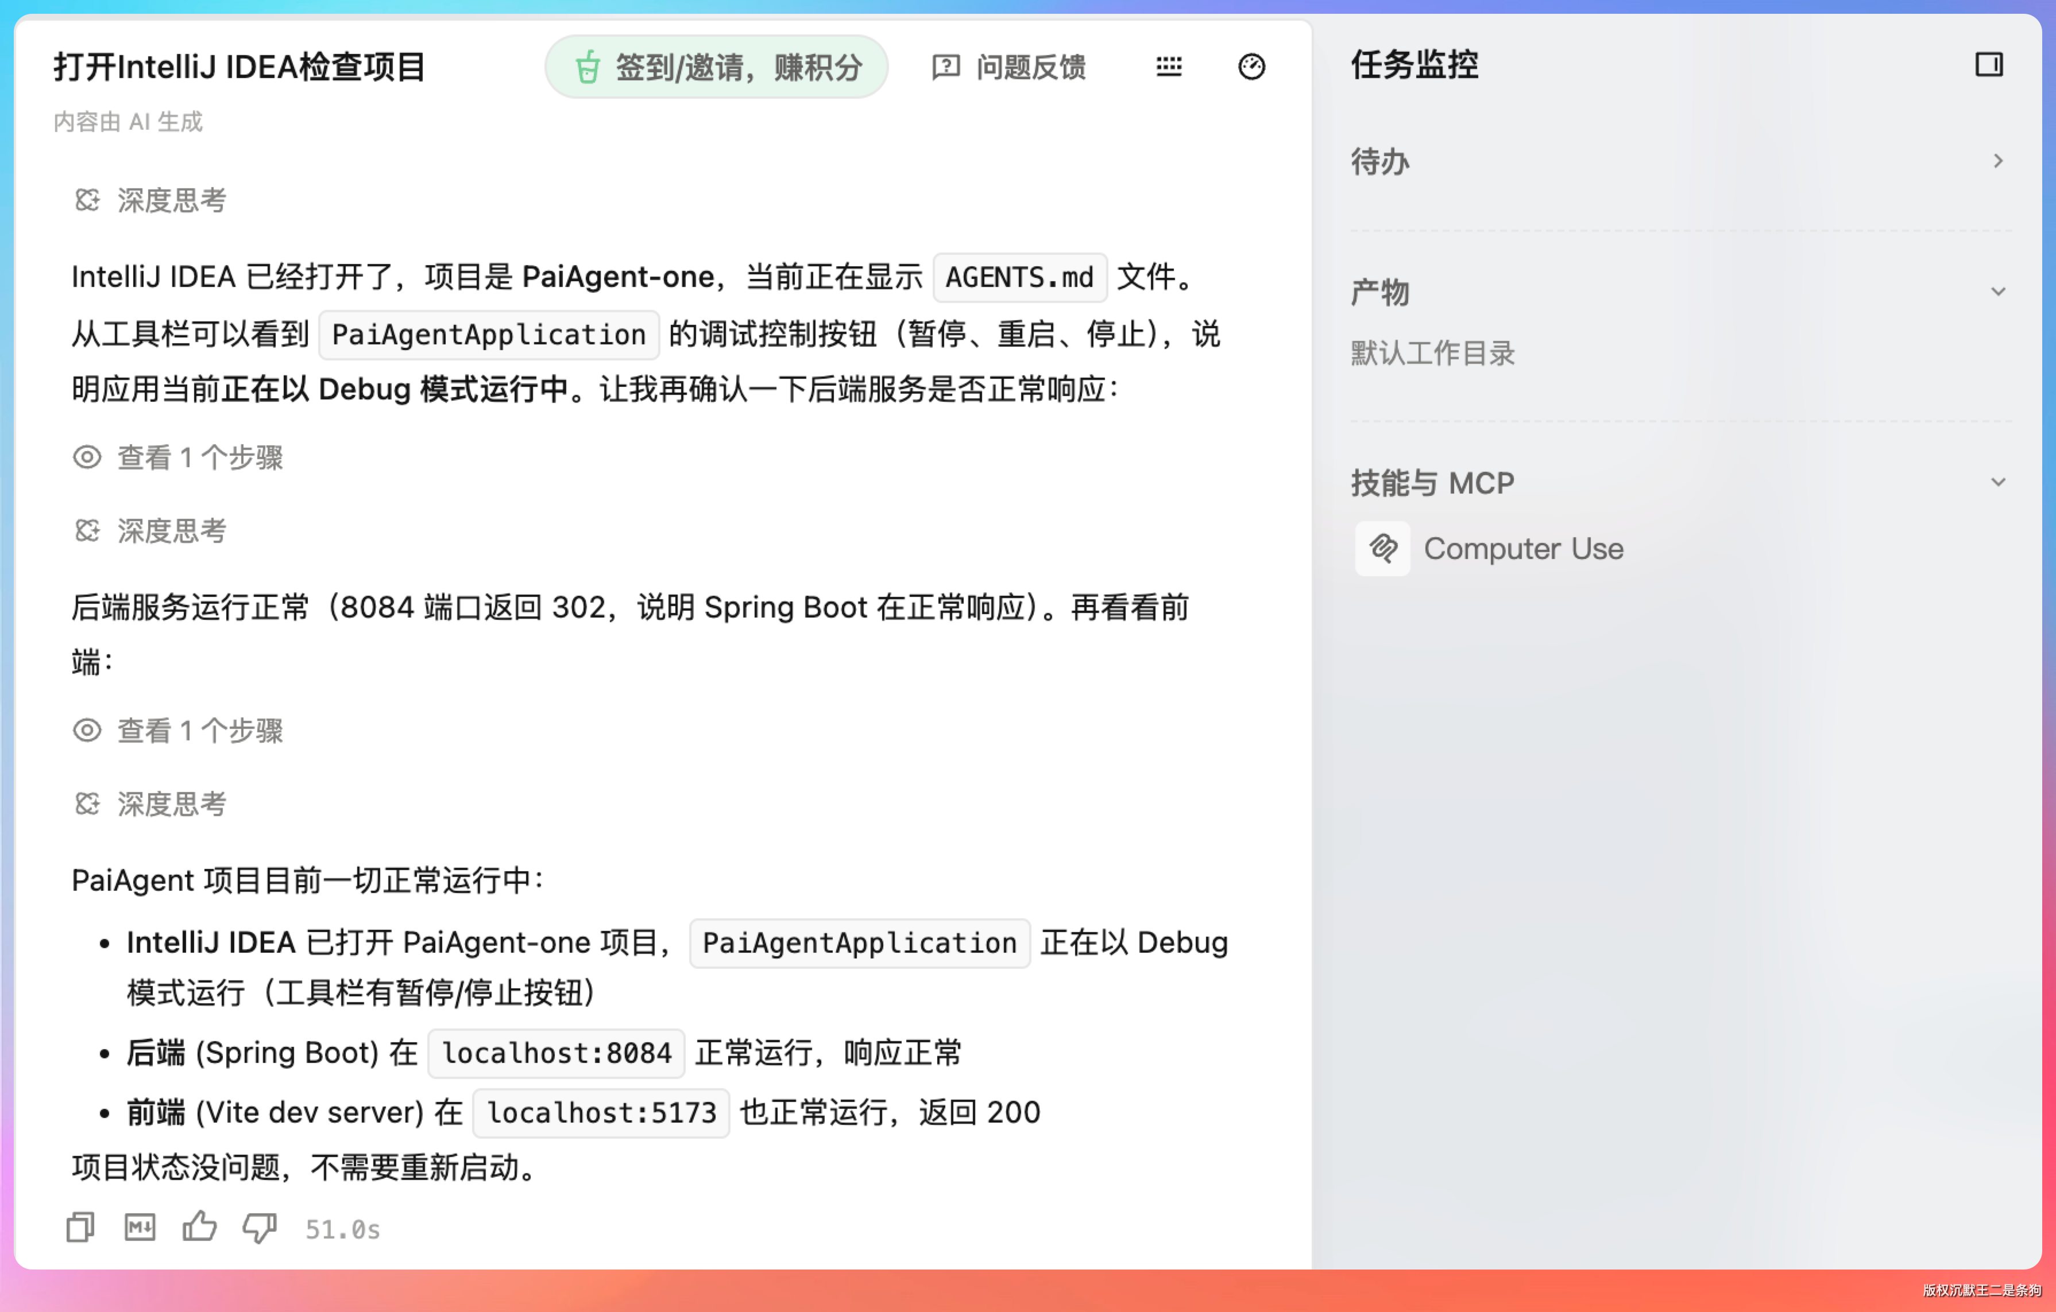Copy response as Markdown icon
Image resolution: width=2056 pixels, height=1312 pixels.
click(140, 1228)
